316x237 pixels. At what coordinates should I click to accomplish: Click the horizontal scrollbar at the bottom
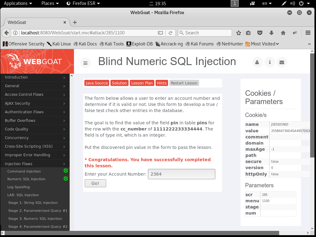(x=142, y=233)
